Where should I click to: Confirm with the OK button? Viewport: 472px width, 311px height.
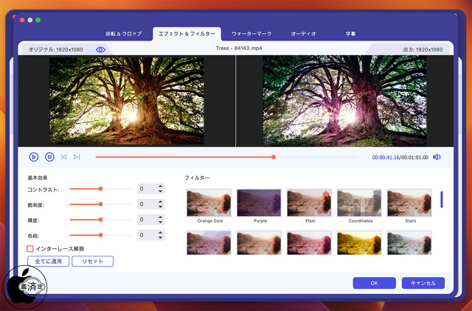tap(374, 283)
